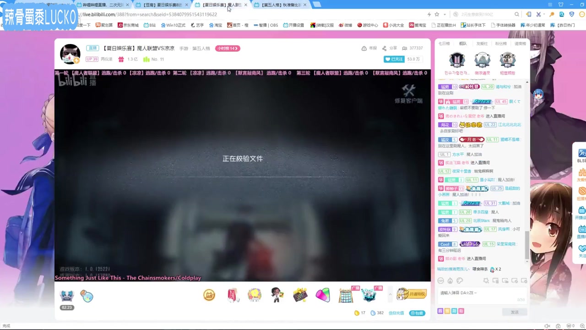Open the dropdown arrow beside the bookmark star
The height and width of the screenshot is (330, 586).
tap(444, 15)
